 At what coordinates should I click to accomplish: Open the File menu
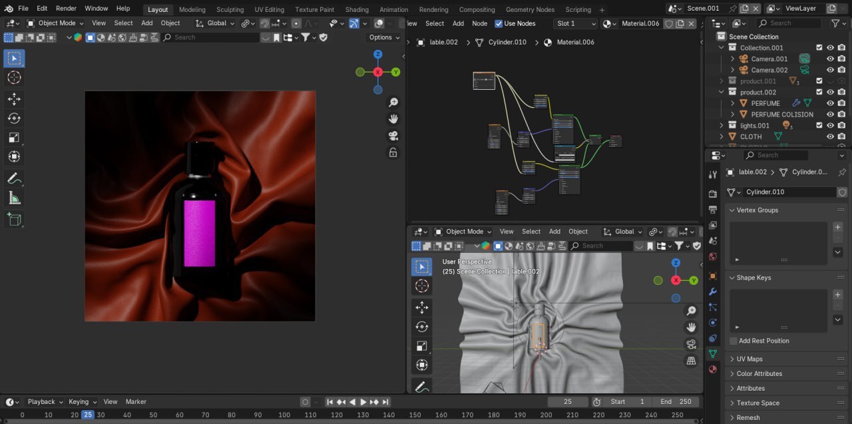[x=23, y=9]
